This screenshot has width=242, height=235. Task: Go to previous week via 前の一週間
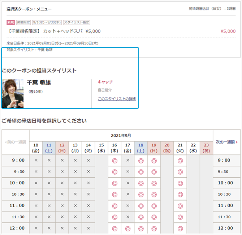coord(16,142)
